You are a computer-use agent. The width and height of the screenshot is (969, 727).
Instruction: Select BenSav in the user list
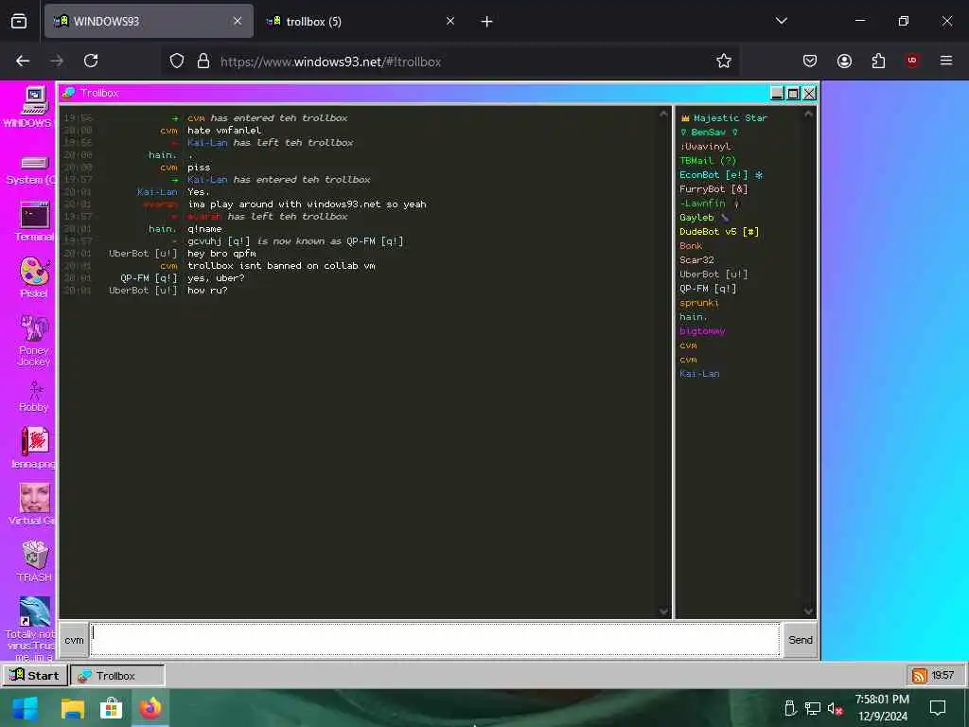pyautogui.click(x=709, y=133)
